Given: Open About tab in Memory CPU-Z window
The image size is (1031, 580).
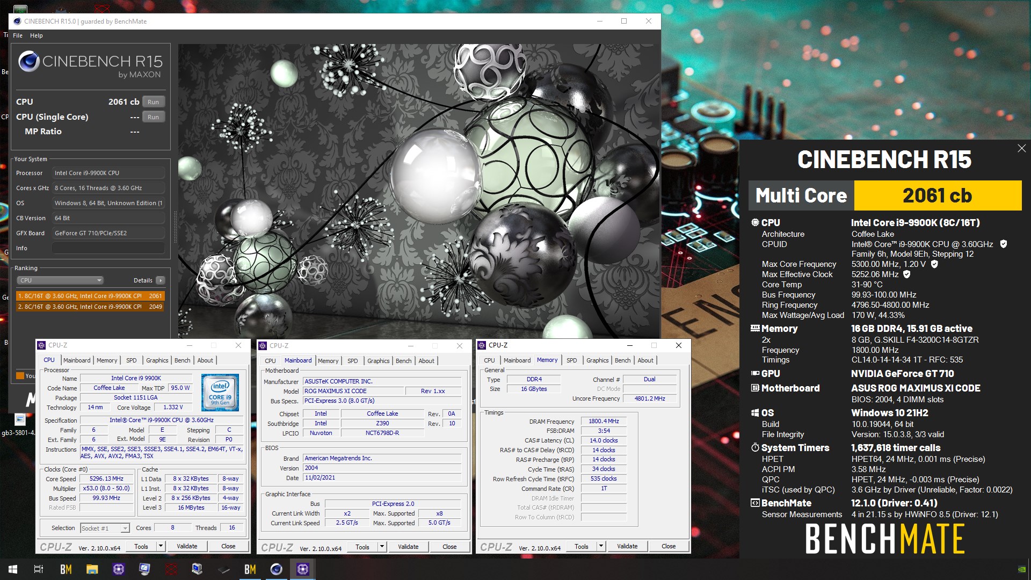Looking at the screenshot, I should [x=645, y=360].
